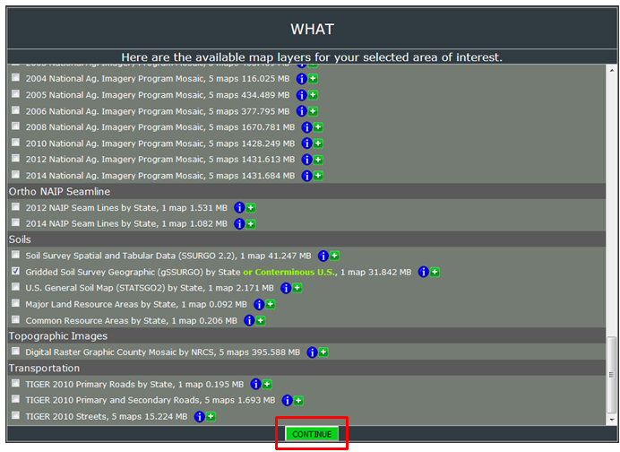620x452 pixels.
Task: Open info for TIGER 2010 Primary Roads by State
Action: (x=255, y=385)
